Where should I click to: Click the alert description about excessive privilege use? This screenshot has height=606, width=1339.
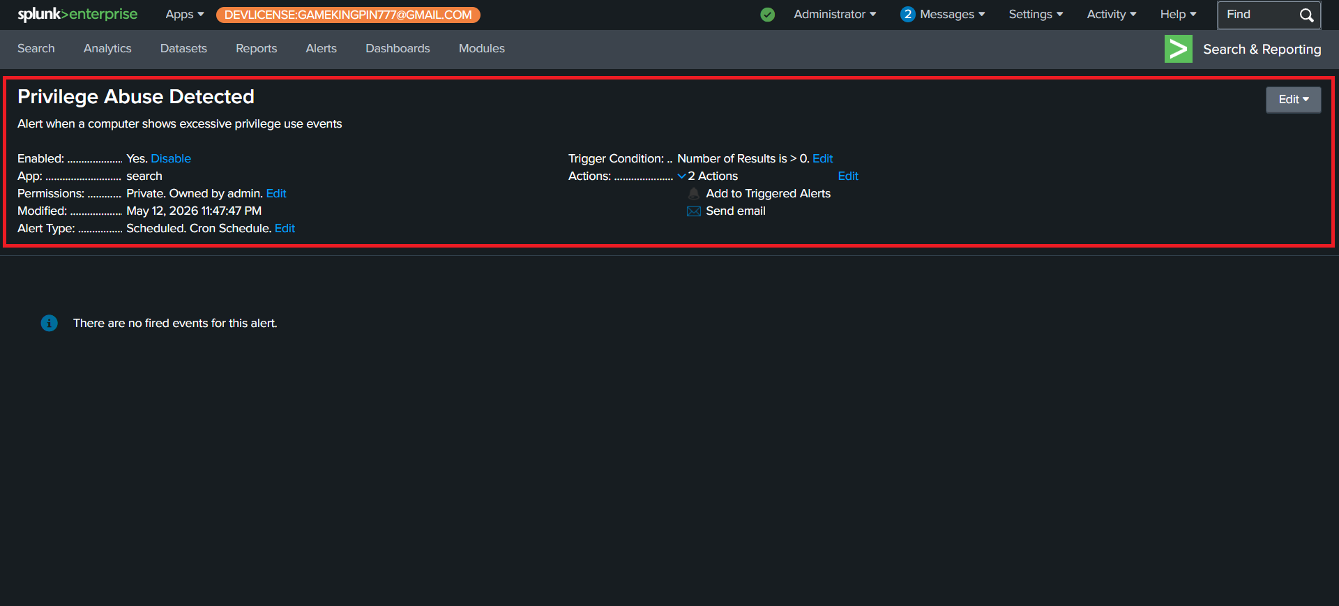(180, 124)
